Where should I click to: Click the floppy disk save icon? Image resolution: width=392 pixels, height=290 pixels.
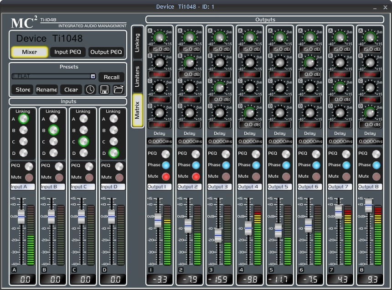(104, 90)
